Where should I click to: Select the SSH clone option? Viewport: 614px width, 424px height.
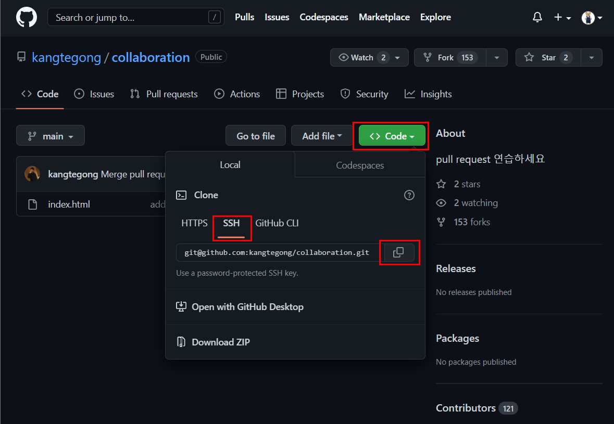231,223
